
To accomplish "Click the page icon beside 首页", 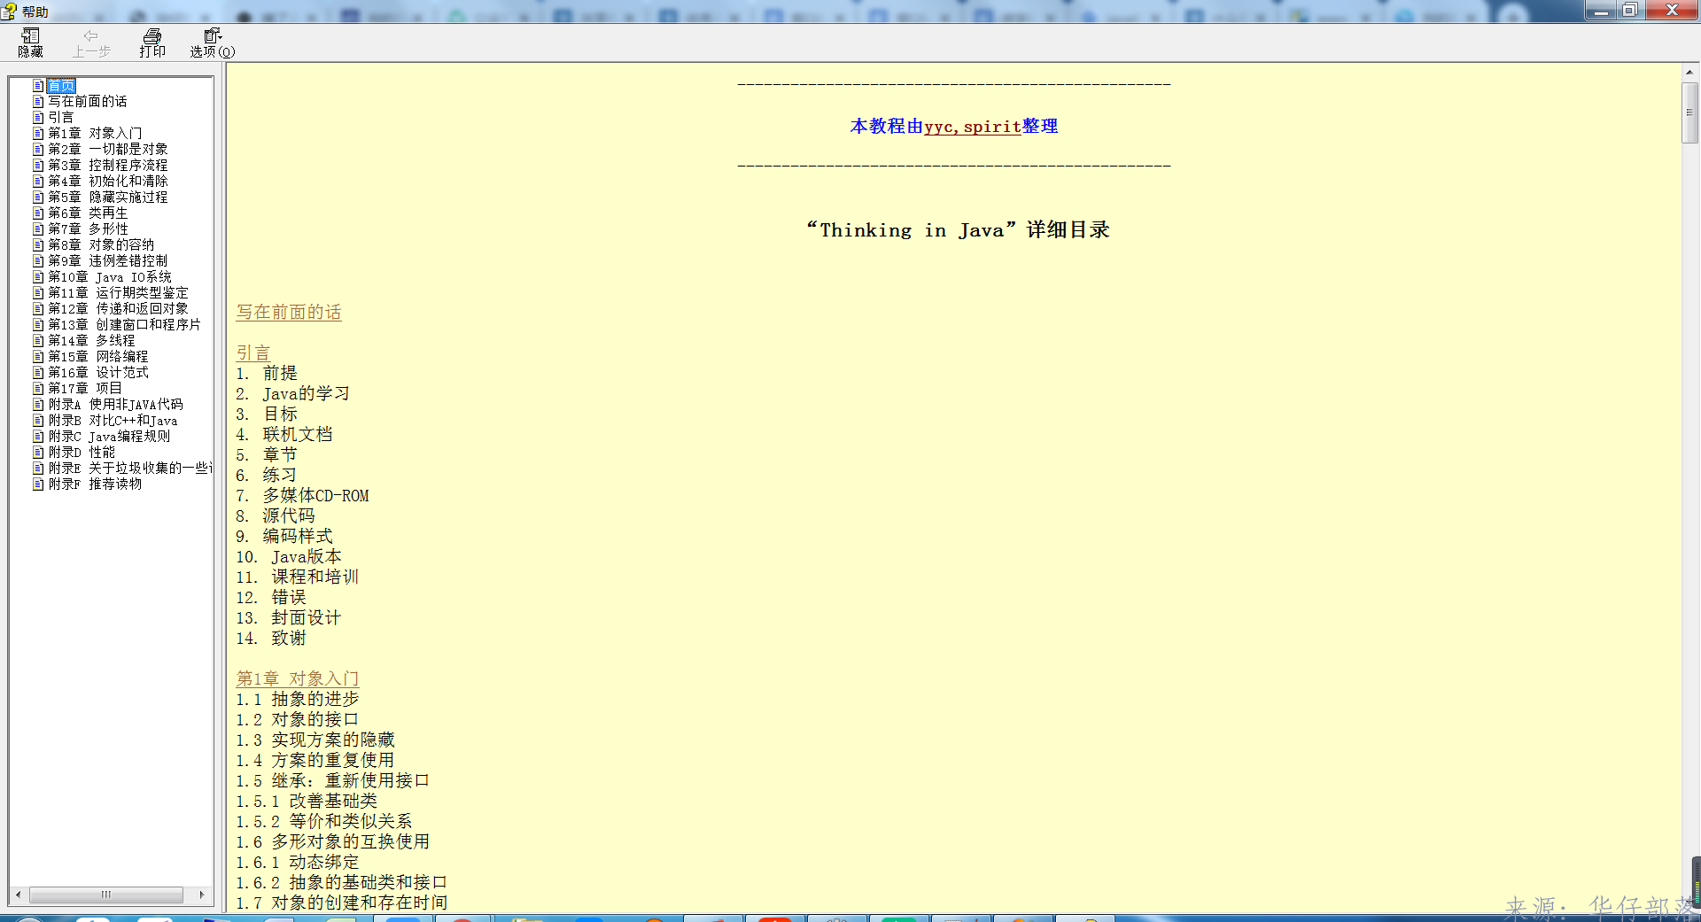I will [38, 86].
